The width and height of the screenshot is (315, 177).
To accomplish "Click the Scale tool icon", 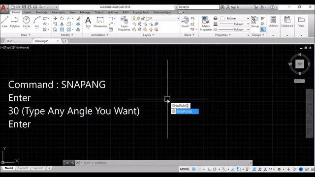I will click(x=62, y=29).
